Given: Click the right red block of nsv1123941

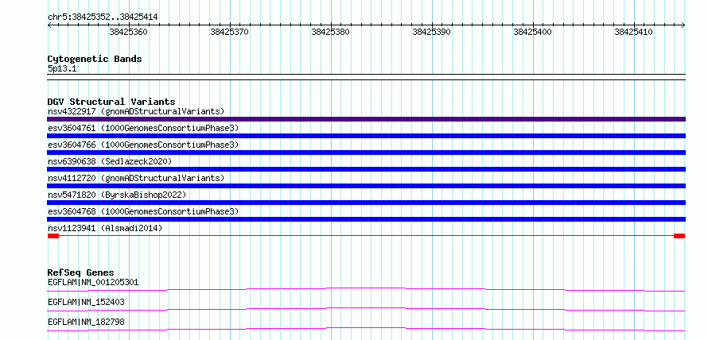Looking at the screenshot, I should coord(679,236).
